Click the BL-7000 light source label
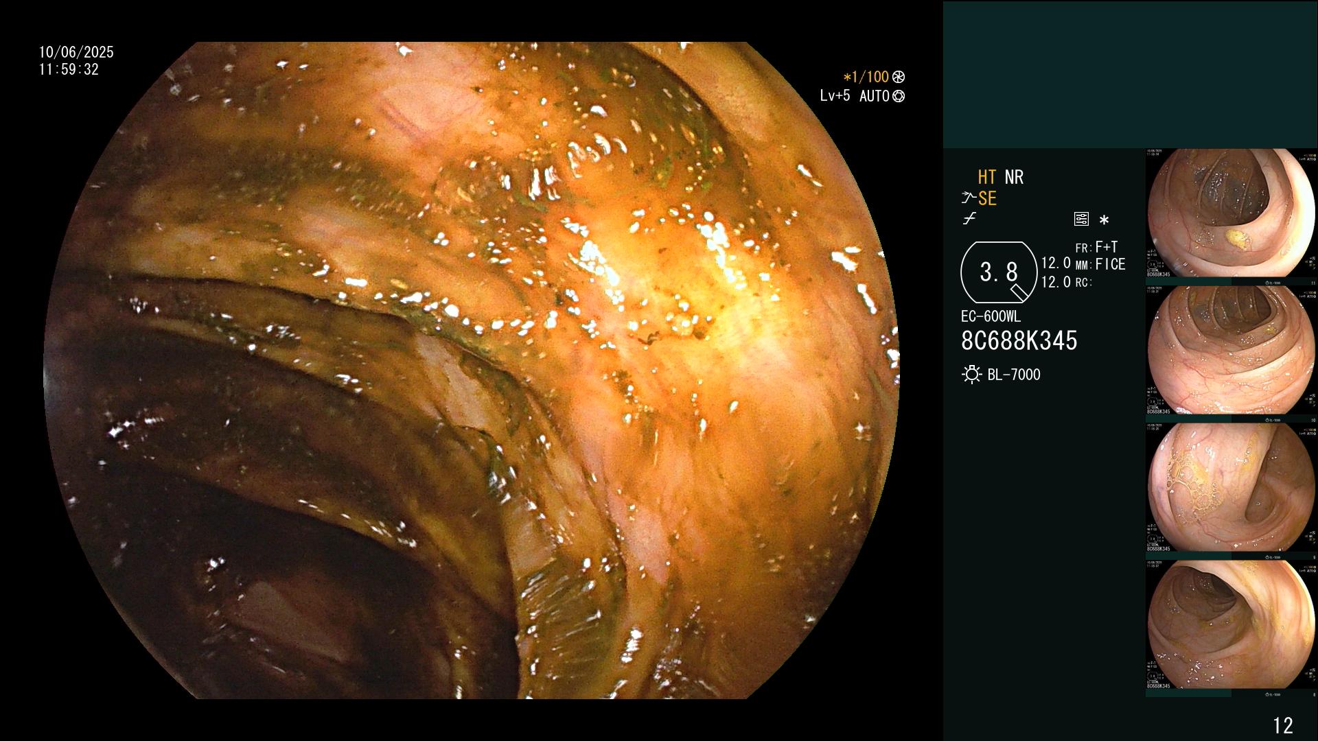The width and height of the screenshot is (1318, 741). [1014, 375]
